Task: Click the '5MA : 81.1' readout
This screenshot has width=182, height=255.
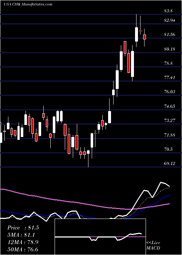Action: pyautogui.click(x=21, y=235)
